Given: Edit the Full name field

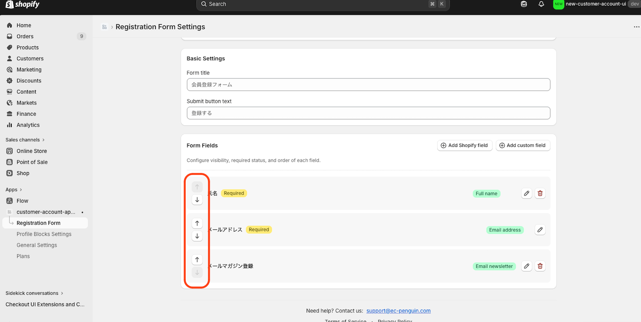Looking at the screenshot, I should coord(527,193).
